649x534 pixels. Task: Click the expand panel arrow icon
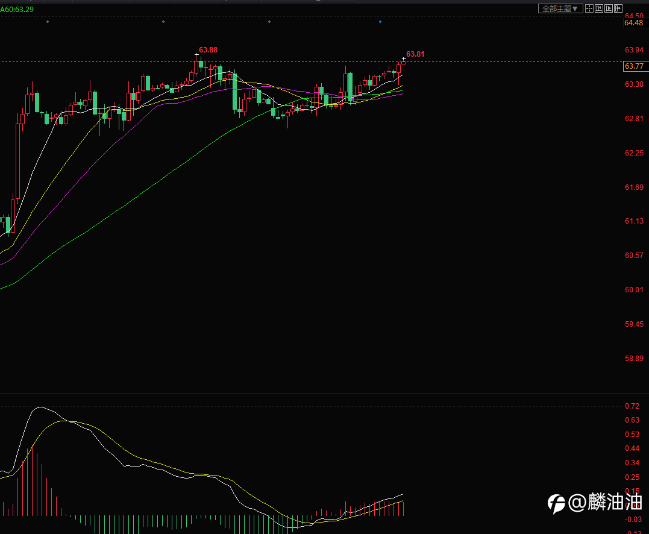pyautogui.click(x=618, y=8)
